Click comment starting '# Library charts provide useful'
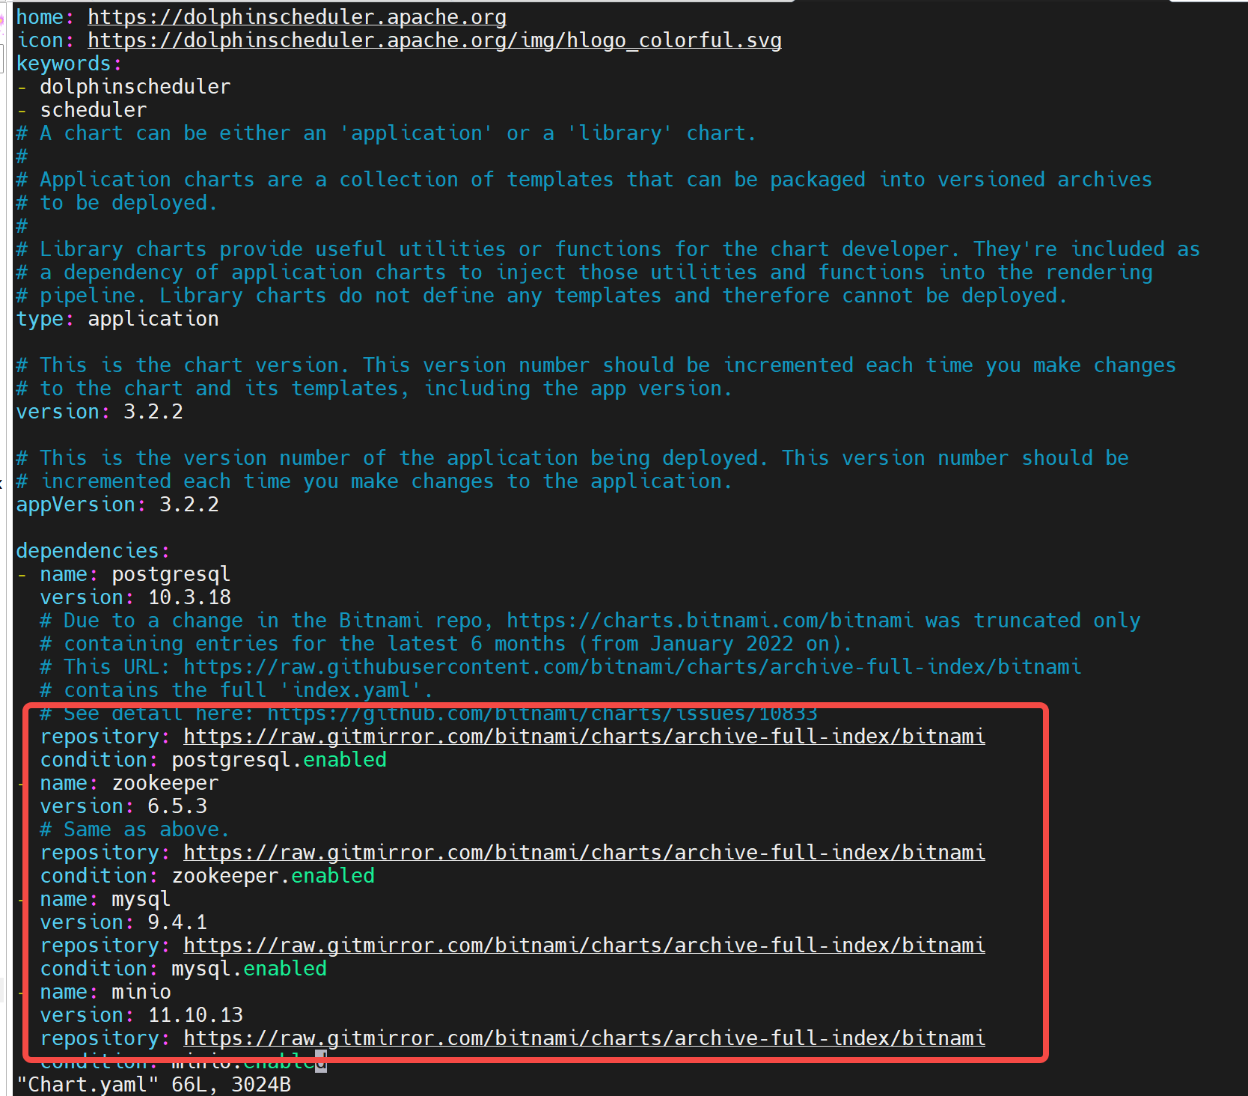The height and width of the screenshot is (1096, 1248). coord(608,249)
